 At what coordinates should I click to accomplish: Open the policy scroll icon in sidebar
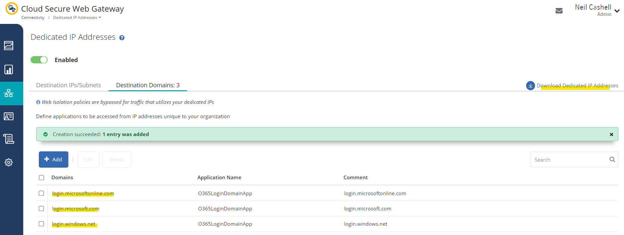pyautogui.click(x=9, y=139)
